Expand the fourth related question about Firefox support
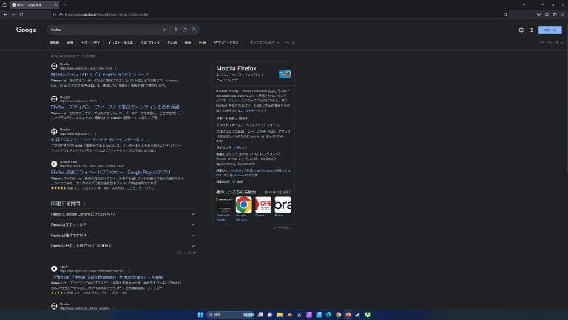 pyautogui.click(x=123, y=246)
